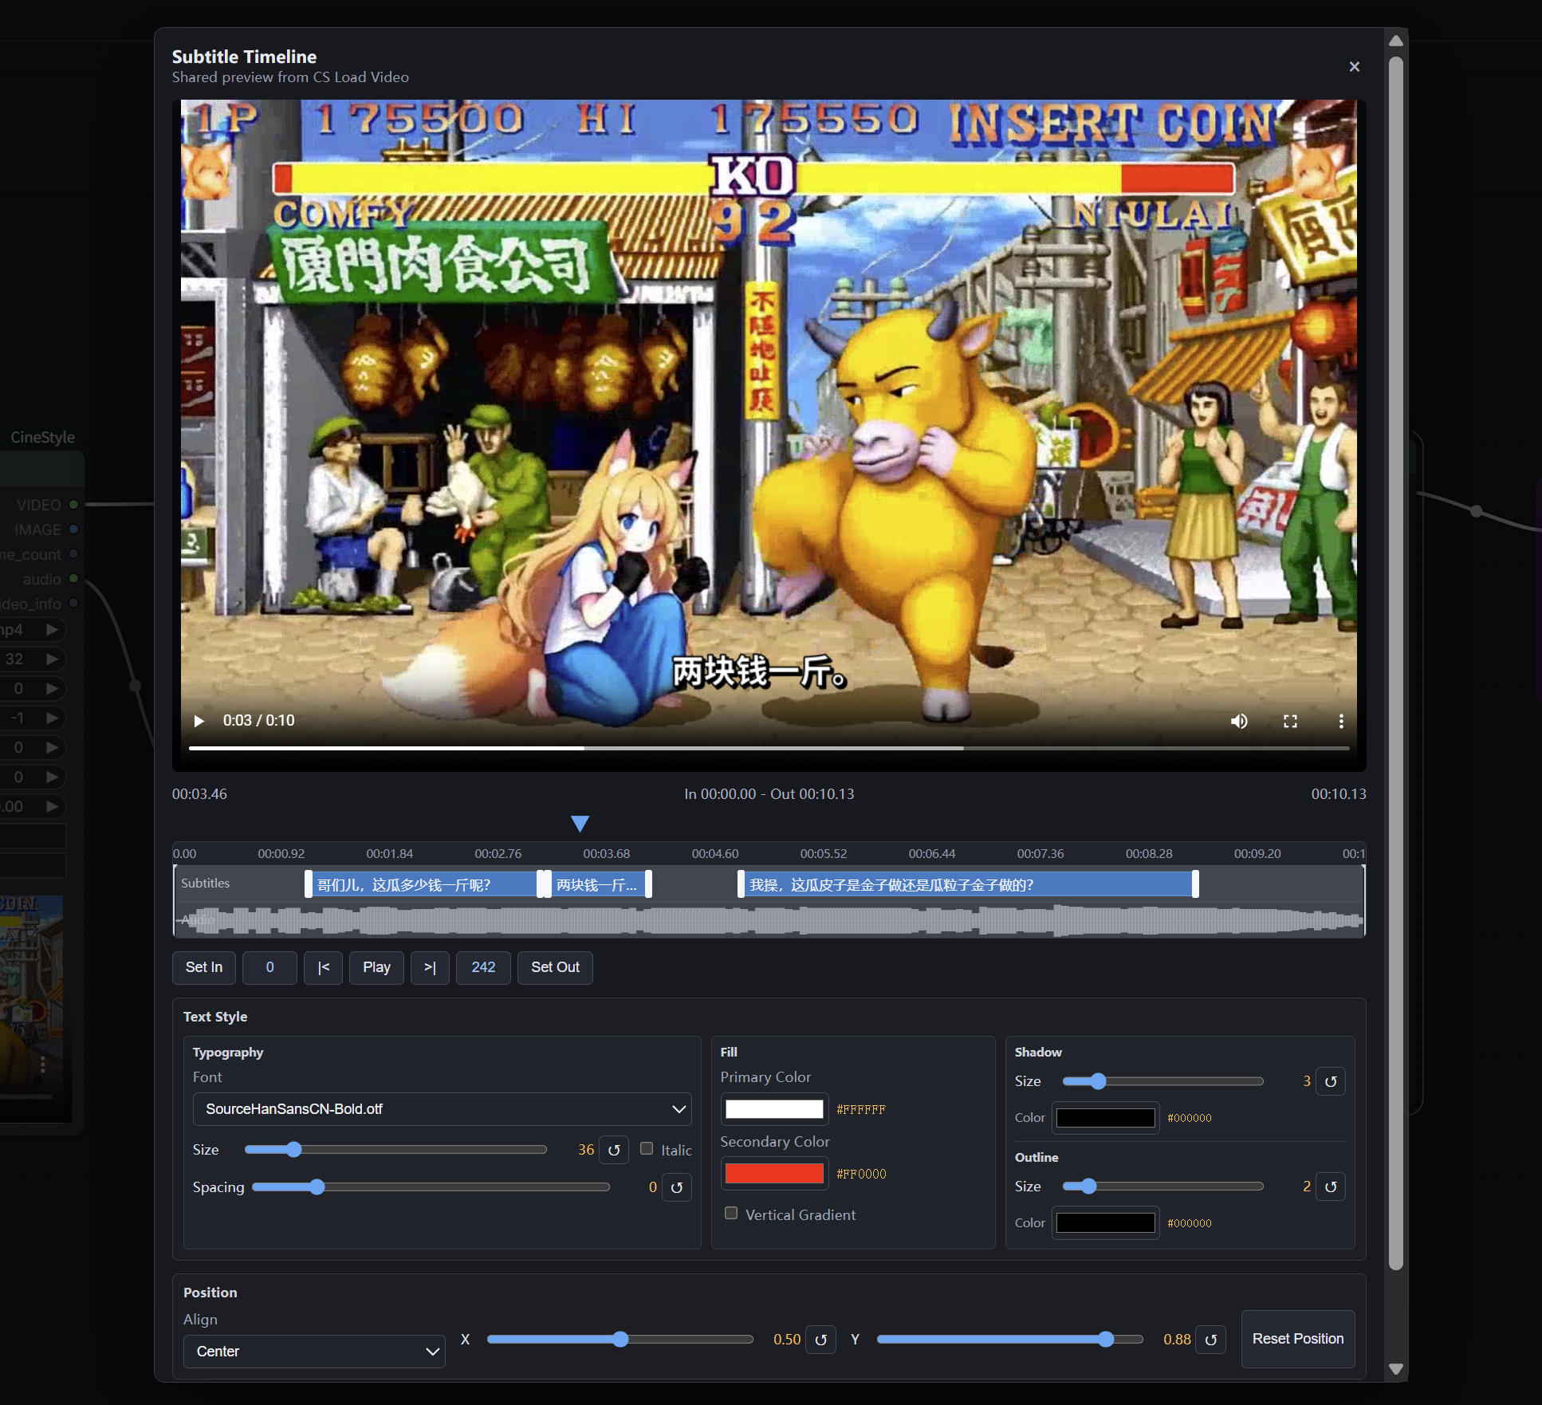
Task: Click the font Size slider handle
Action: click(293, 1149)
